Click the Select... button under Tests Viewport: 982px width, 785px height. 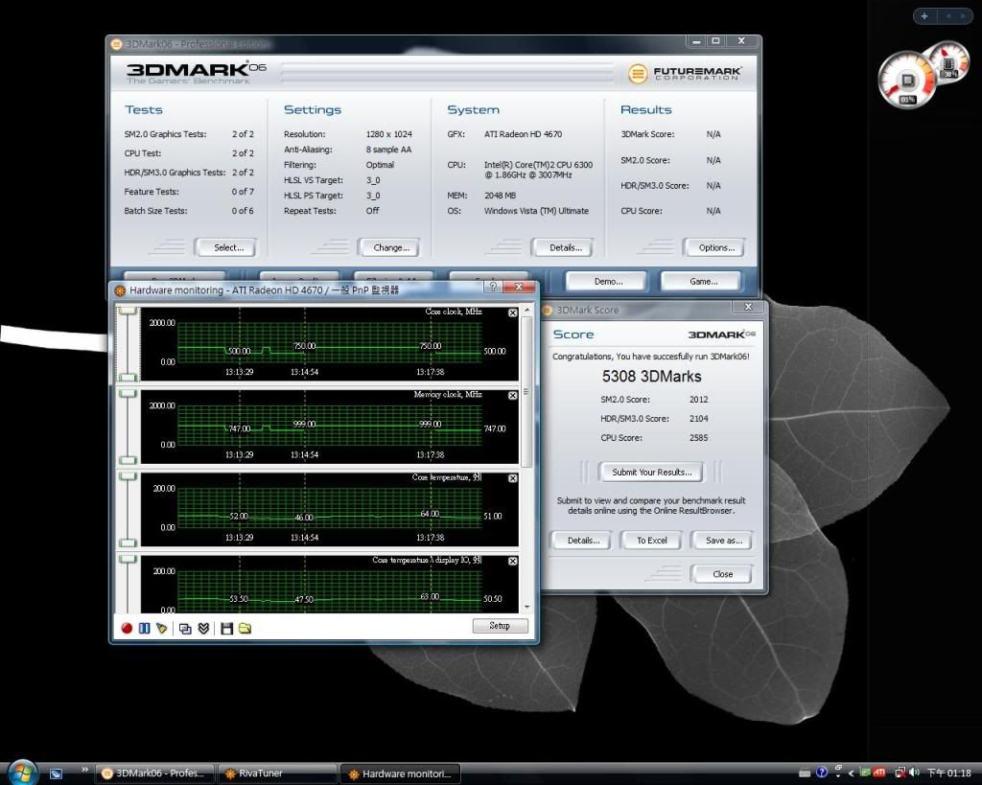point(226,248)
